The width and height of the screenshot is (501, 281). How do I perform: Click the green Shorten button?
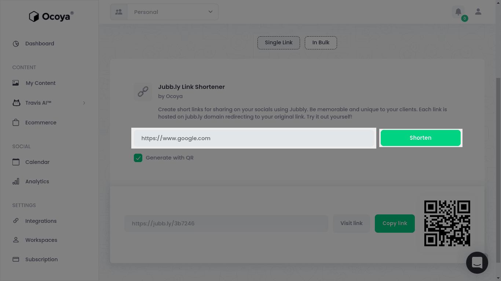(x=421, y=138)
